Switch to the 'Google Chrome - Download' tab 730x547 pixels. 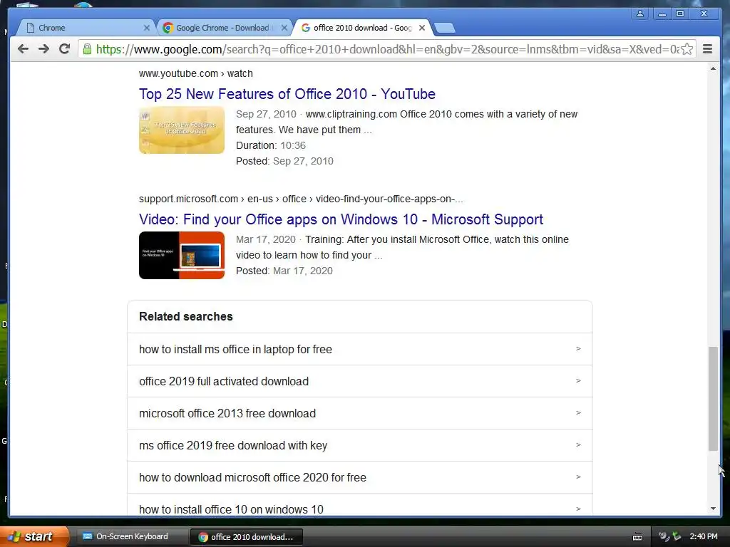tap(225, 28)
